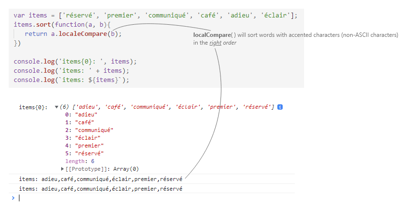Click the first 'items: adieu,café...' output line
The height and width of the screenshot is (213, 408).
101,179
